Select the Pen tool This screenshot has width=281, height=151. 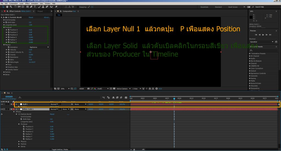point(32,7)
